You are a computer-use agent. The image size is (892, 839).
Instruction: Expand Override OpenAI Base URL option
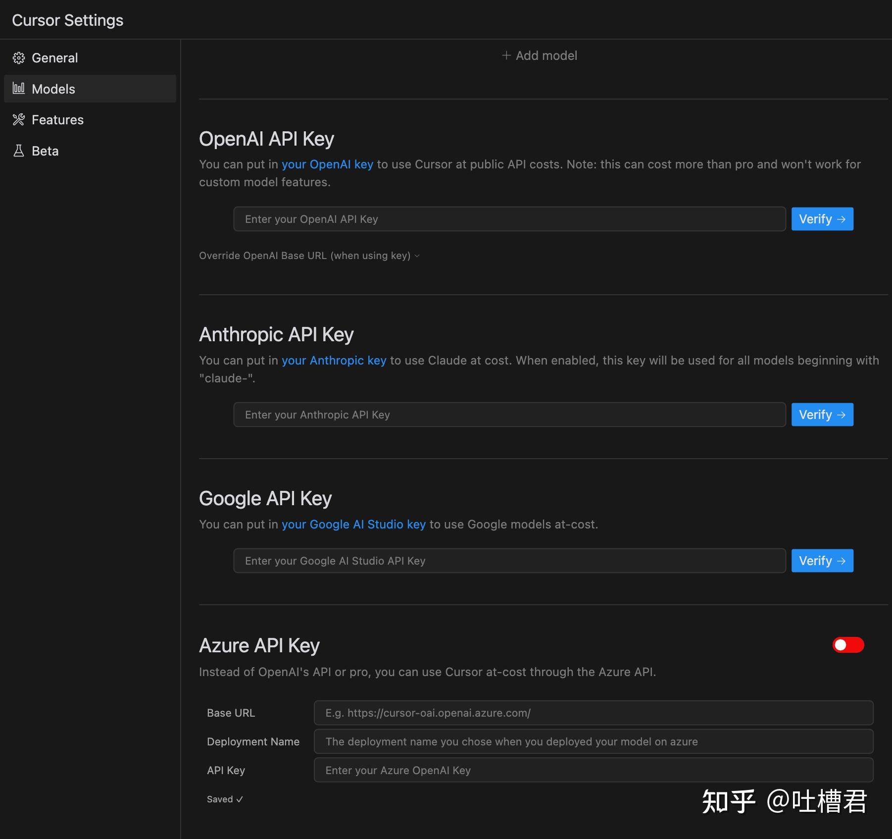(309, 256)
